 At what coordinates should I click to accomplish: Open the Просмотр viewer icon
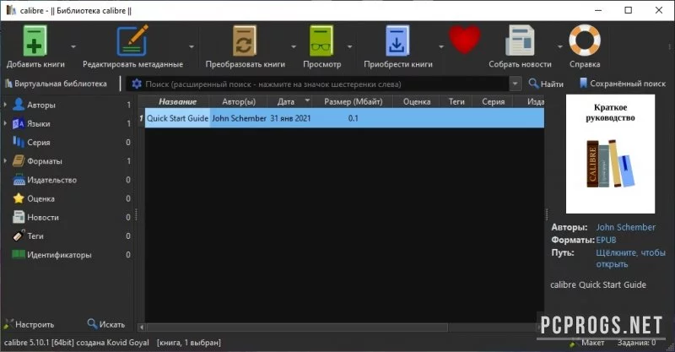coord(321,41)
